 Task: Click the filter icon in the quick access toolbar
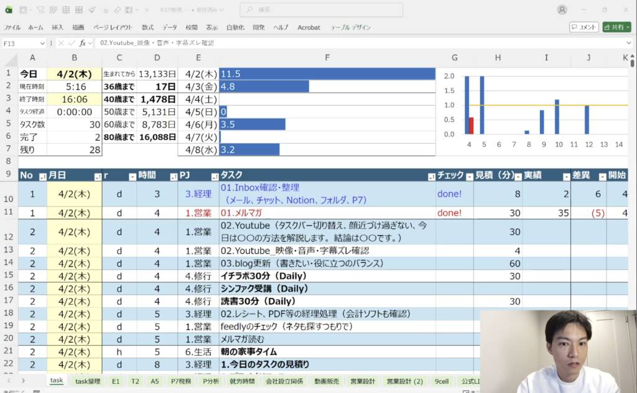pos(40,10)
